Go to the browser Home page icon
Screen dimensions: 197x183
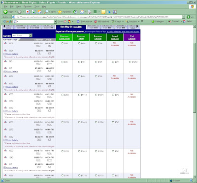point(39,12)
